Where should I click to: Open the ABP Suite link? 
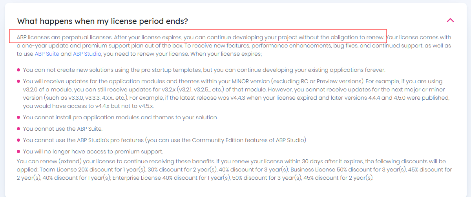pos(47,54)
